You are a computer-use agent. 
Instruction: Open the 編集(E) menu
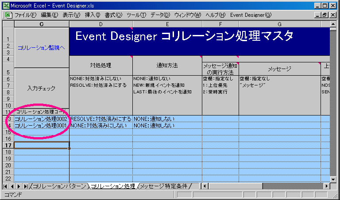click(x=50, y=15)
